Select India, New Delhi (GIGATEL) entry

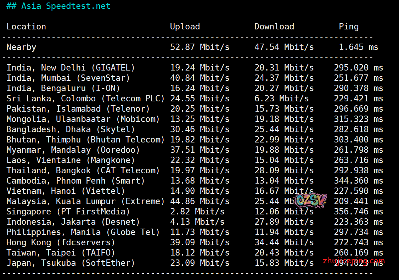click(x=71, y=68)
